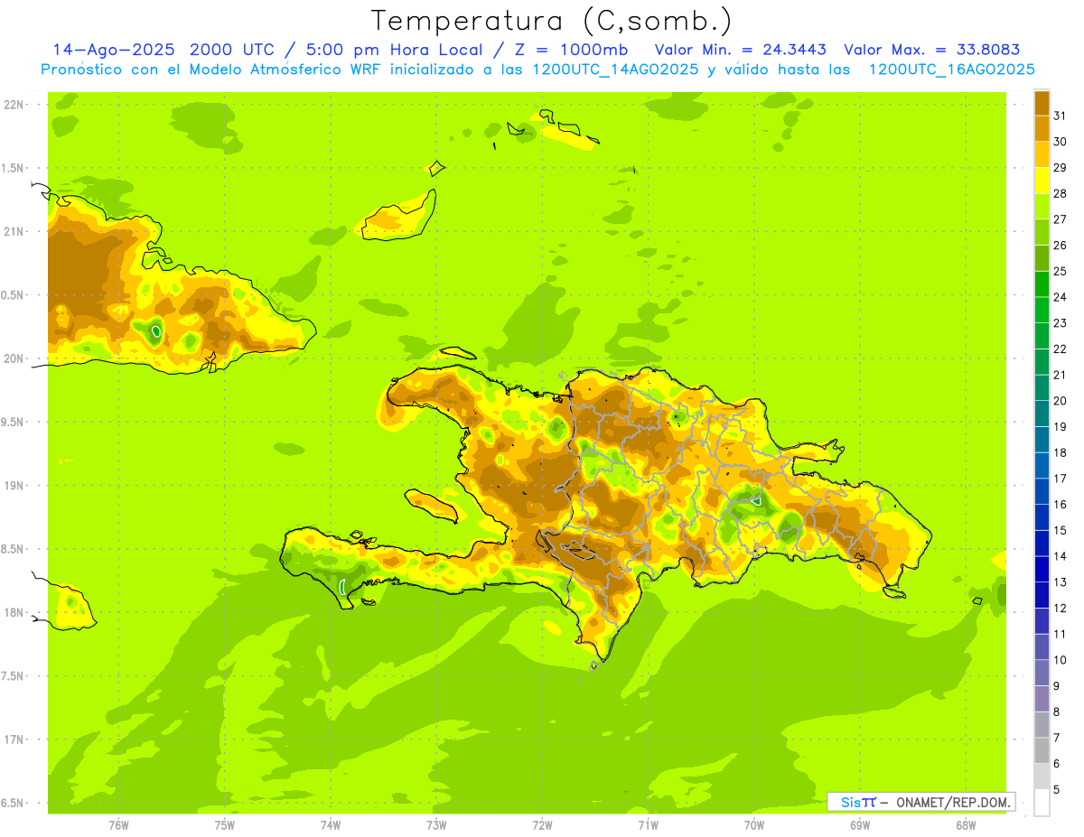
Task: Click the "69W" longitude label
Action: 860,825
